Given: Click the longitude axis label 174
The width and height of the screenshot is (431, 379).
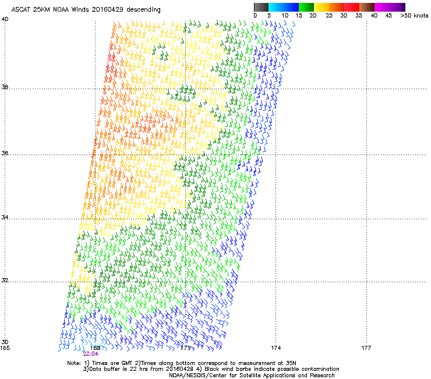Looking at the screenshot, I should pos(275,348).
